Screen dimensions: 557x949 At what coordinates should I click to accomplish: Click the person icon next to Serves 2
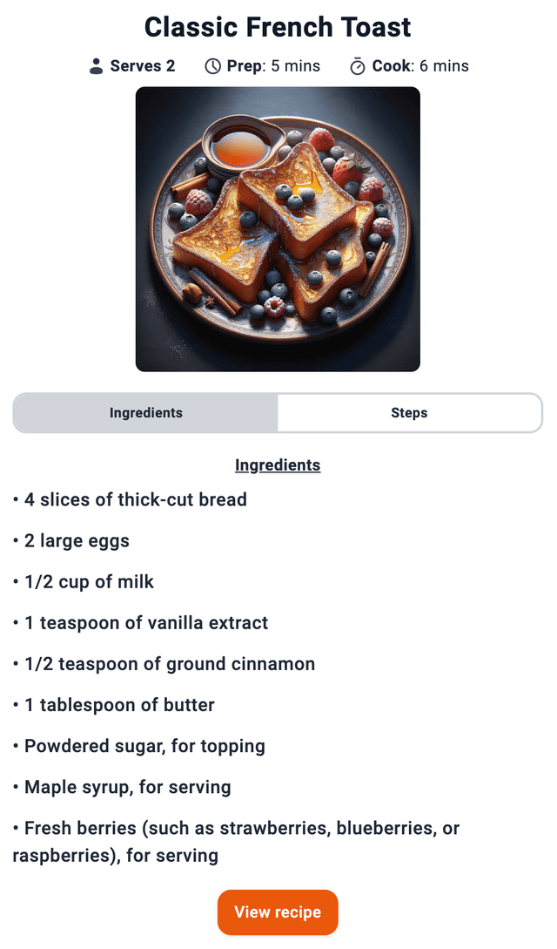click(x=95, y=64)
